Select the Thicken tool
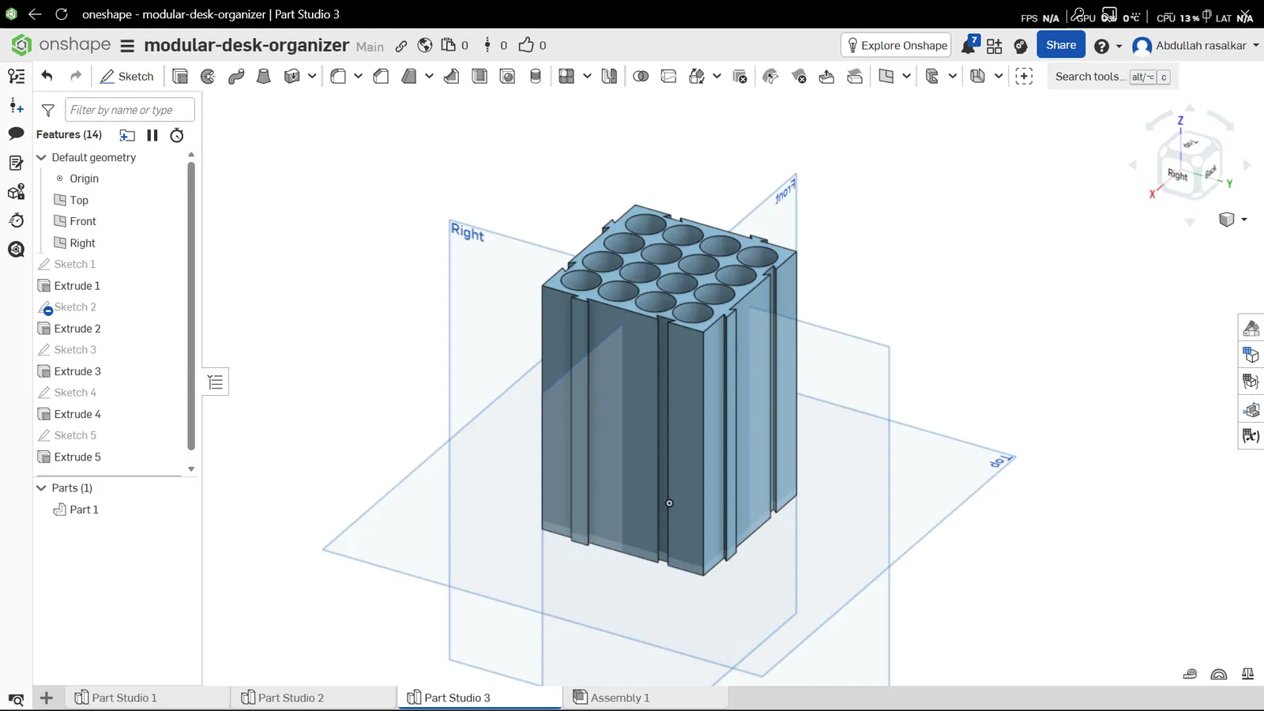The image size is (1264, 711). (292, 77)
